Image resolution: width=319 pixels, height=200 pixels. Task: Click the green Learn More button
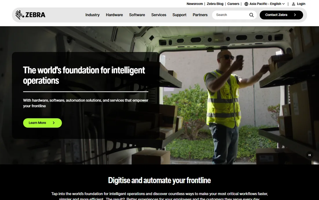(x=42, y=123)
